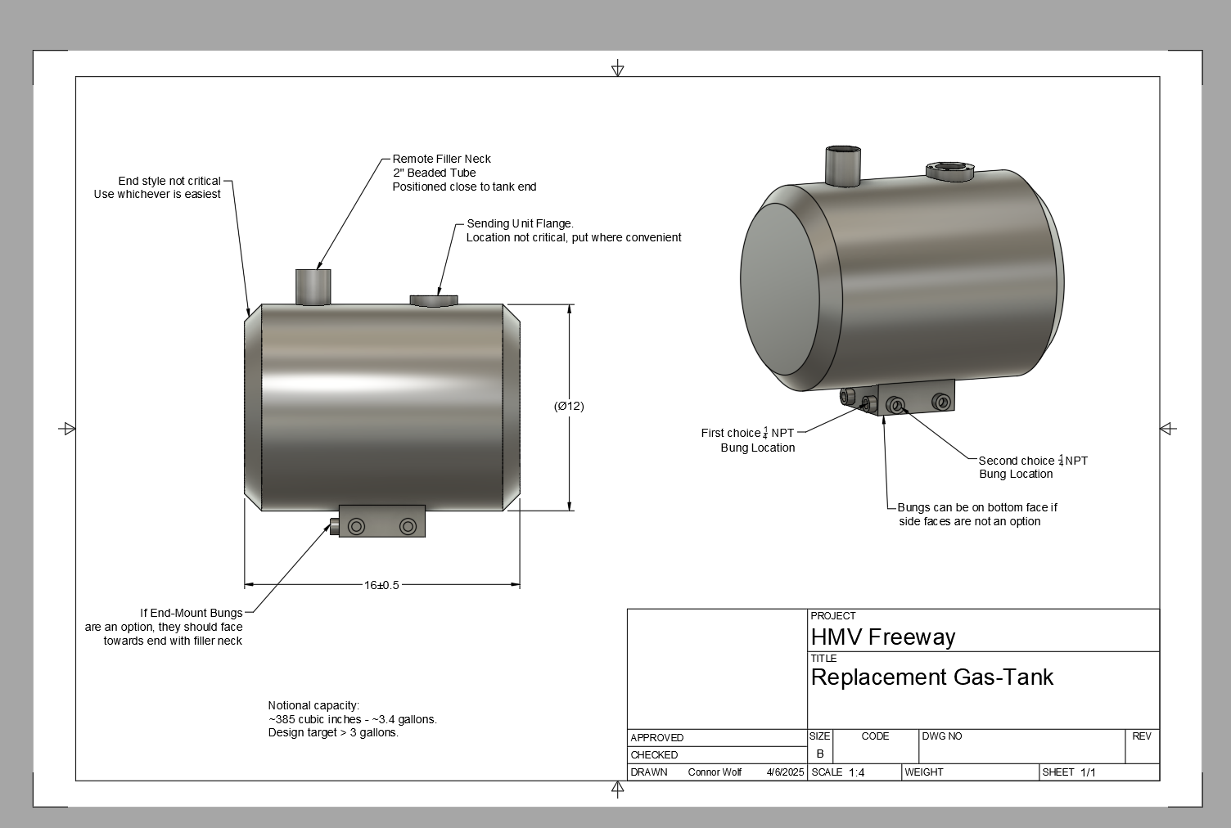Click the First choice NPT Bung Location label
Viewport: 1231px width, 828px height.
click(x=748, y=440)
